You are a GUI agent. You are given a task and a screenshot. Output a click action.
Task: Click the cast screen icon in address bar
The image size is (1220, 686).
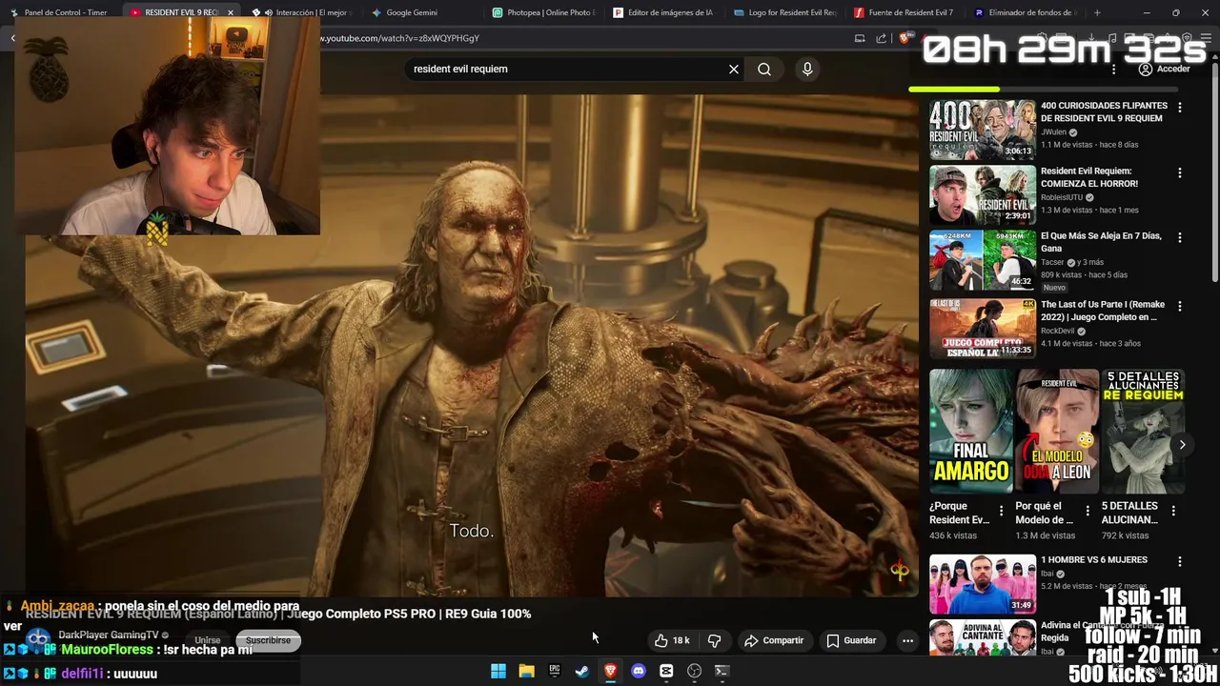[x=860, y=38]
